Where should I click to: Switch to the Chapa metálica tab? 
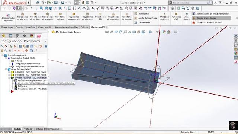[x=45, y=27]
